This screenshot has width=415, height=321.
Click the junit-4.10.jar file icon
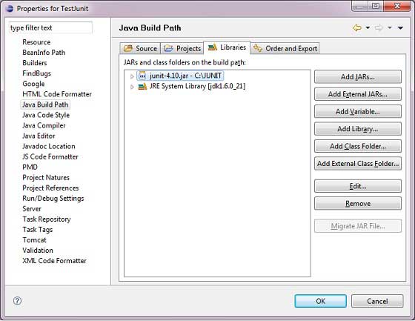pos(142,76)
